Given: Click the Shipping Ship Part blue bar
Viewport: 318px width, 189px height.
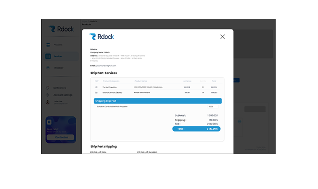Looking at the screenshot, I should tap(158, 101).
